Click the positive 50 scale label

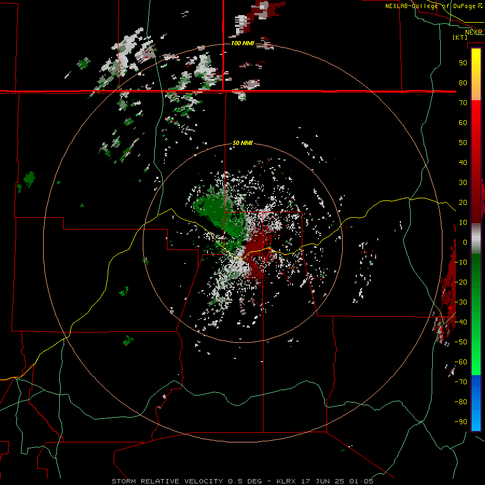click(463, 143)
